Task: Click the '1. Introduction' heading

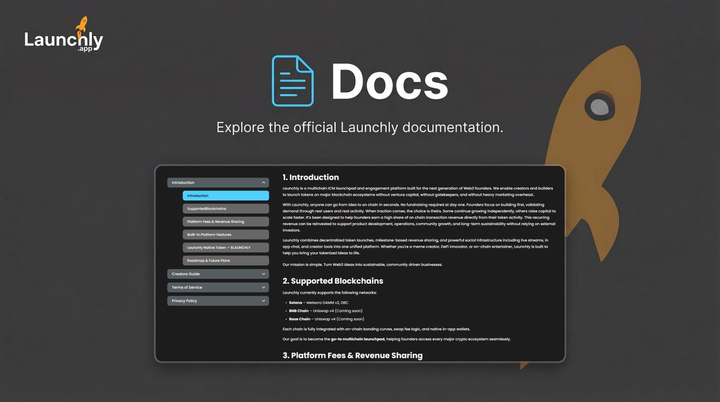Action: click(311, 177)
